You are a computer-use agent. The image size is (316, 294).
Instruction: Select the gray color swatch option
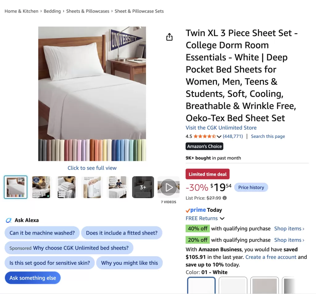coord(264,285)
